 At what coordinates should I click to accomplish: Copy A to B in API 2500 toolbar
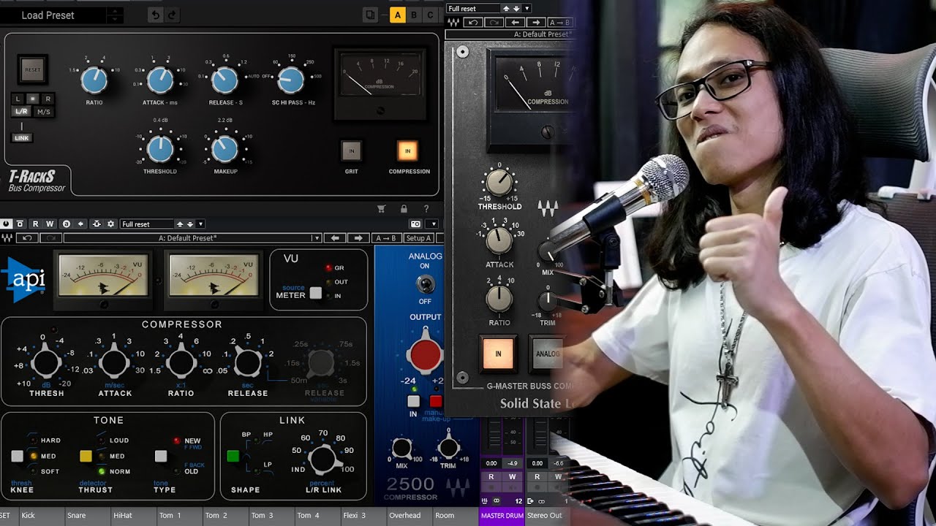click(387, 237)
